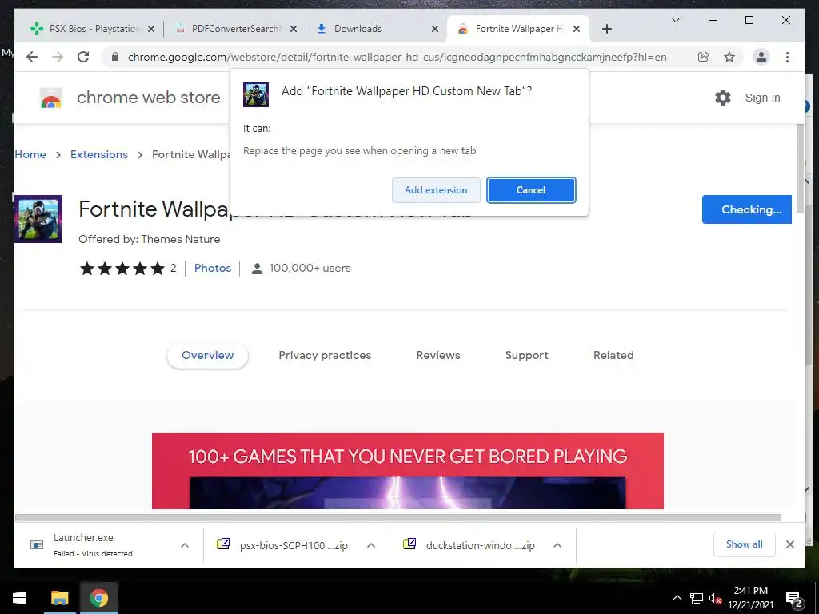Close the Fortnite Wallpaper tab
Image resolution: width=819 pixels, height=614 pixels.
(x=577, y=30)
